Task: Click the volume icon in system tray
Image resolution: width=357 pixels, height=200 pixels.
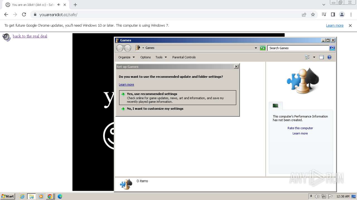Action: coord(317,196)
